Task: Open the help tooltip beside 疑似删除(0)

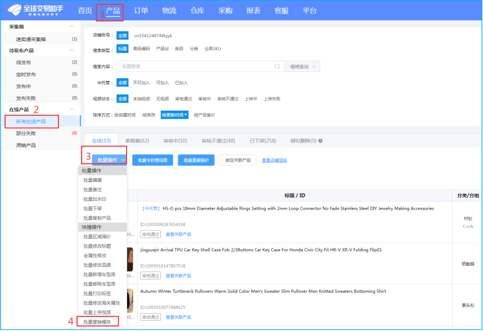Action: coord(320,140)
